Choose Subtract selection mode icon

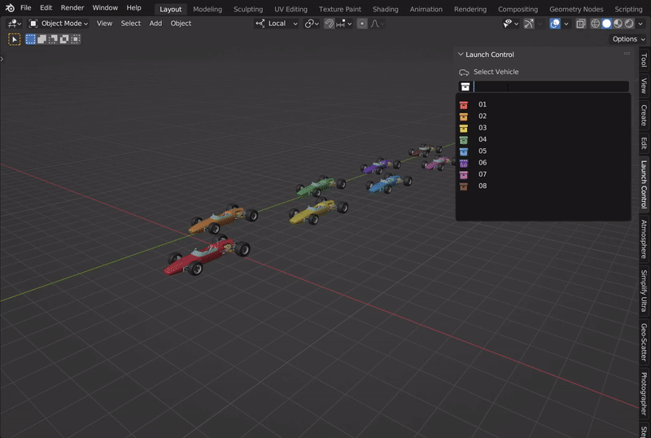(x=53, y=39)
